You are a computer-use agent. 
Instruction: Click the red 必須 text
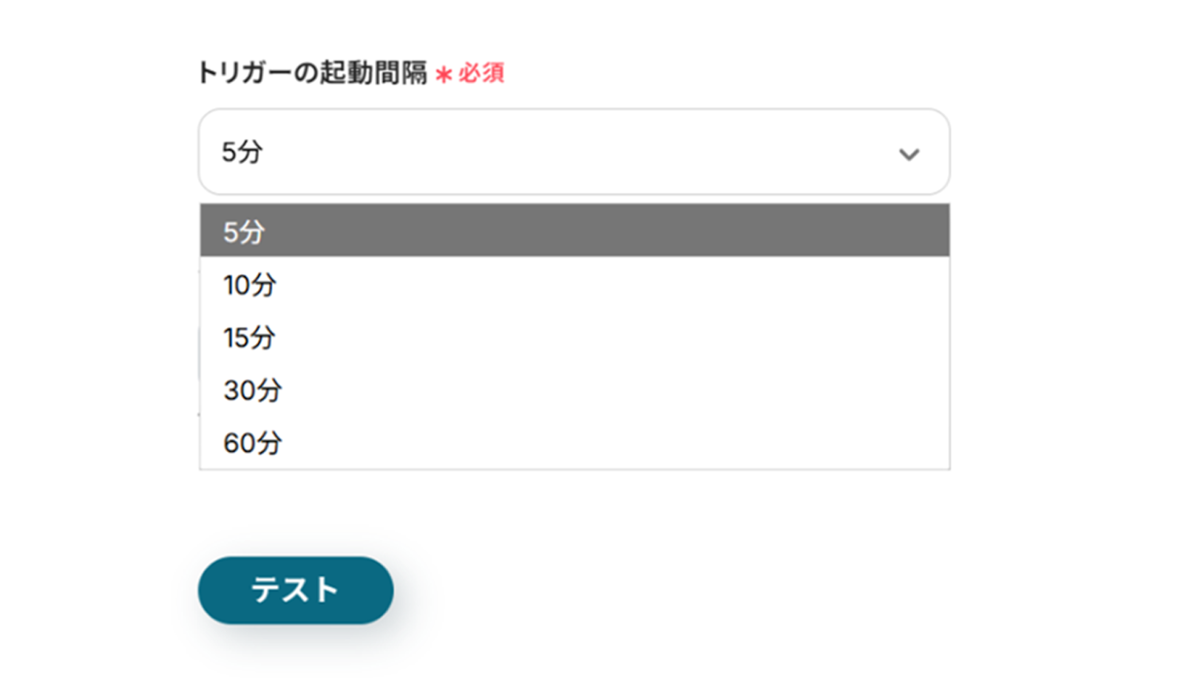(481, 73)
